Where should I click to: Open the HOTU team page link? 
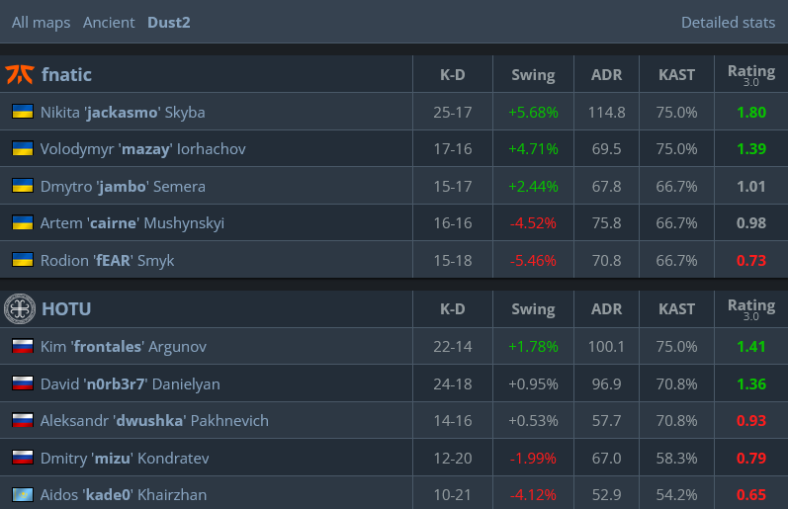click(x=66, y=309)
